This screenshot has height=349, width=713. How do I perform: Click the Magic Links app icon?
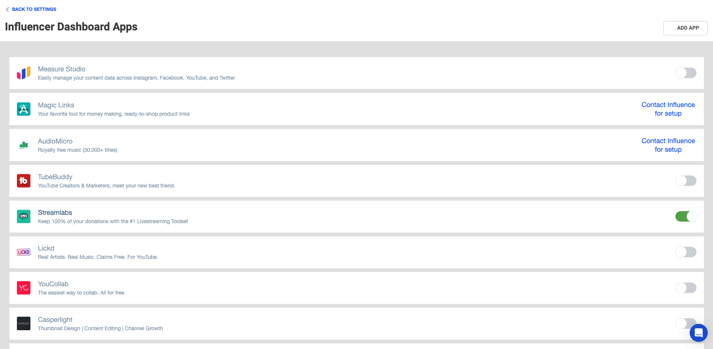coord(24,109)
